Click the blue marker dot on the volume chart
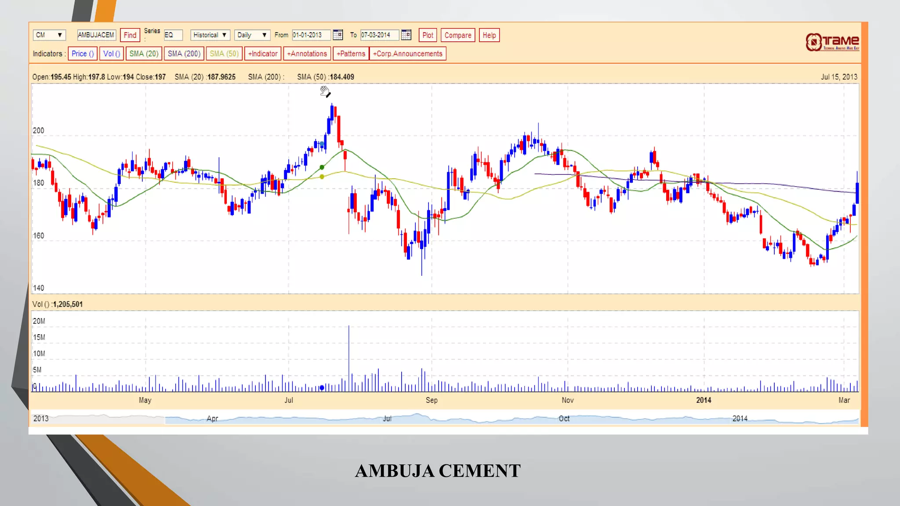900x506 pixels. click(x=322, y=387)
